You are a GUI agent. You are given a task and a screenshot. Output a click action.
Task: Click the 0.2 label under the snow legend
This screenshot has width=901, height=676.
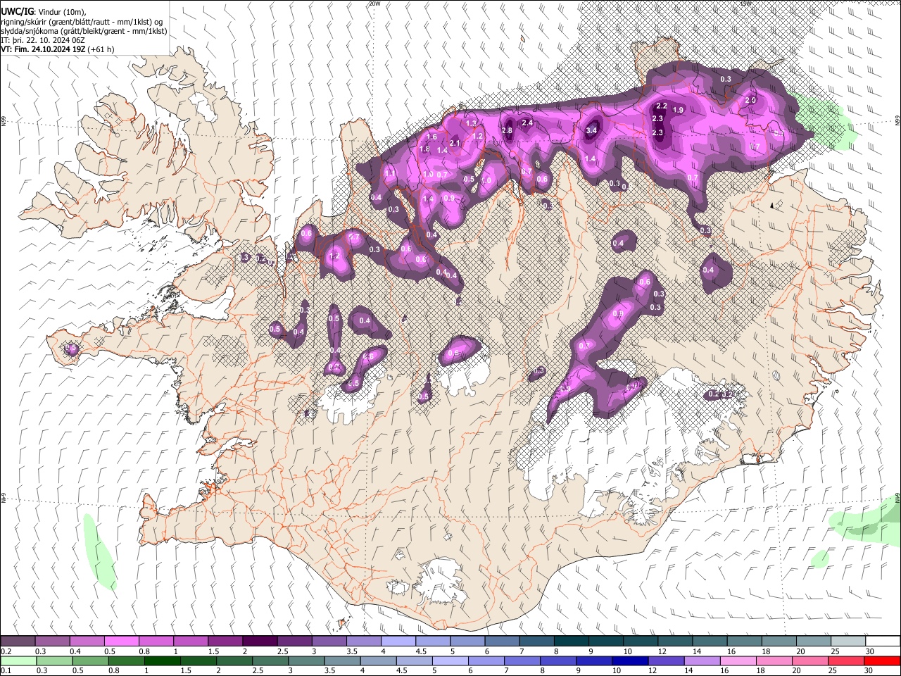(x=5, y=651)
